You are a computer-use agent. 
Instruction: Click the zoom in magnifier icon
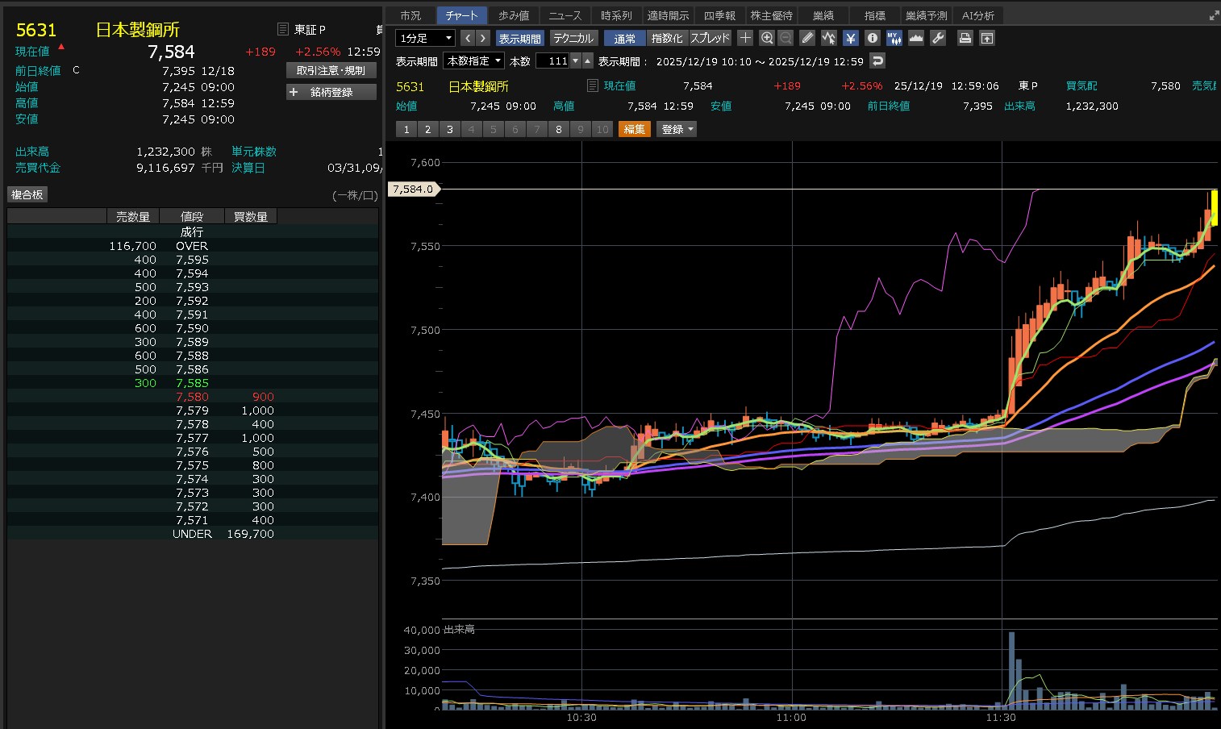(766, 38)
